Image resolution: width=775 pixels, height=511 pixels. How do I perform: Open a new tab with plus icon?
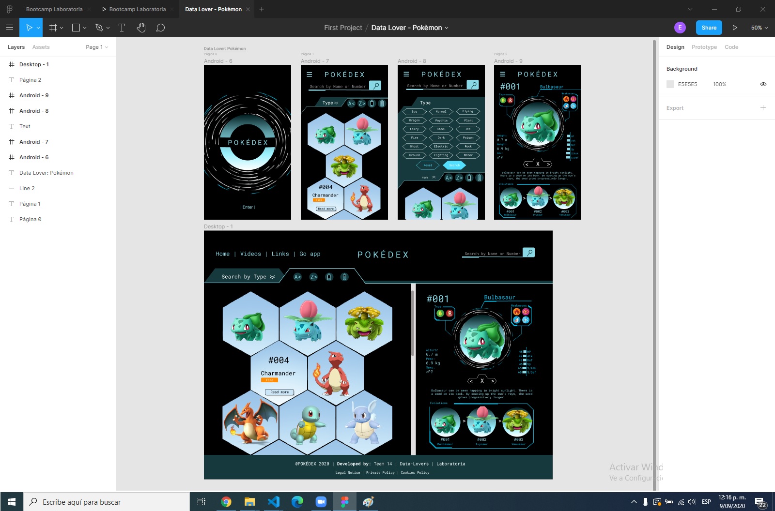click(262, 9)
